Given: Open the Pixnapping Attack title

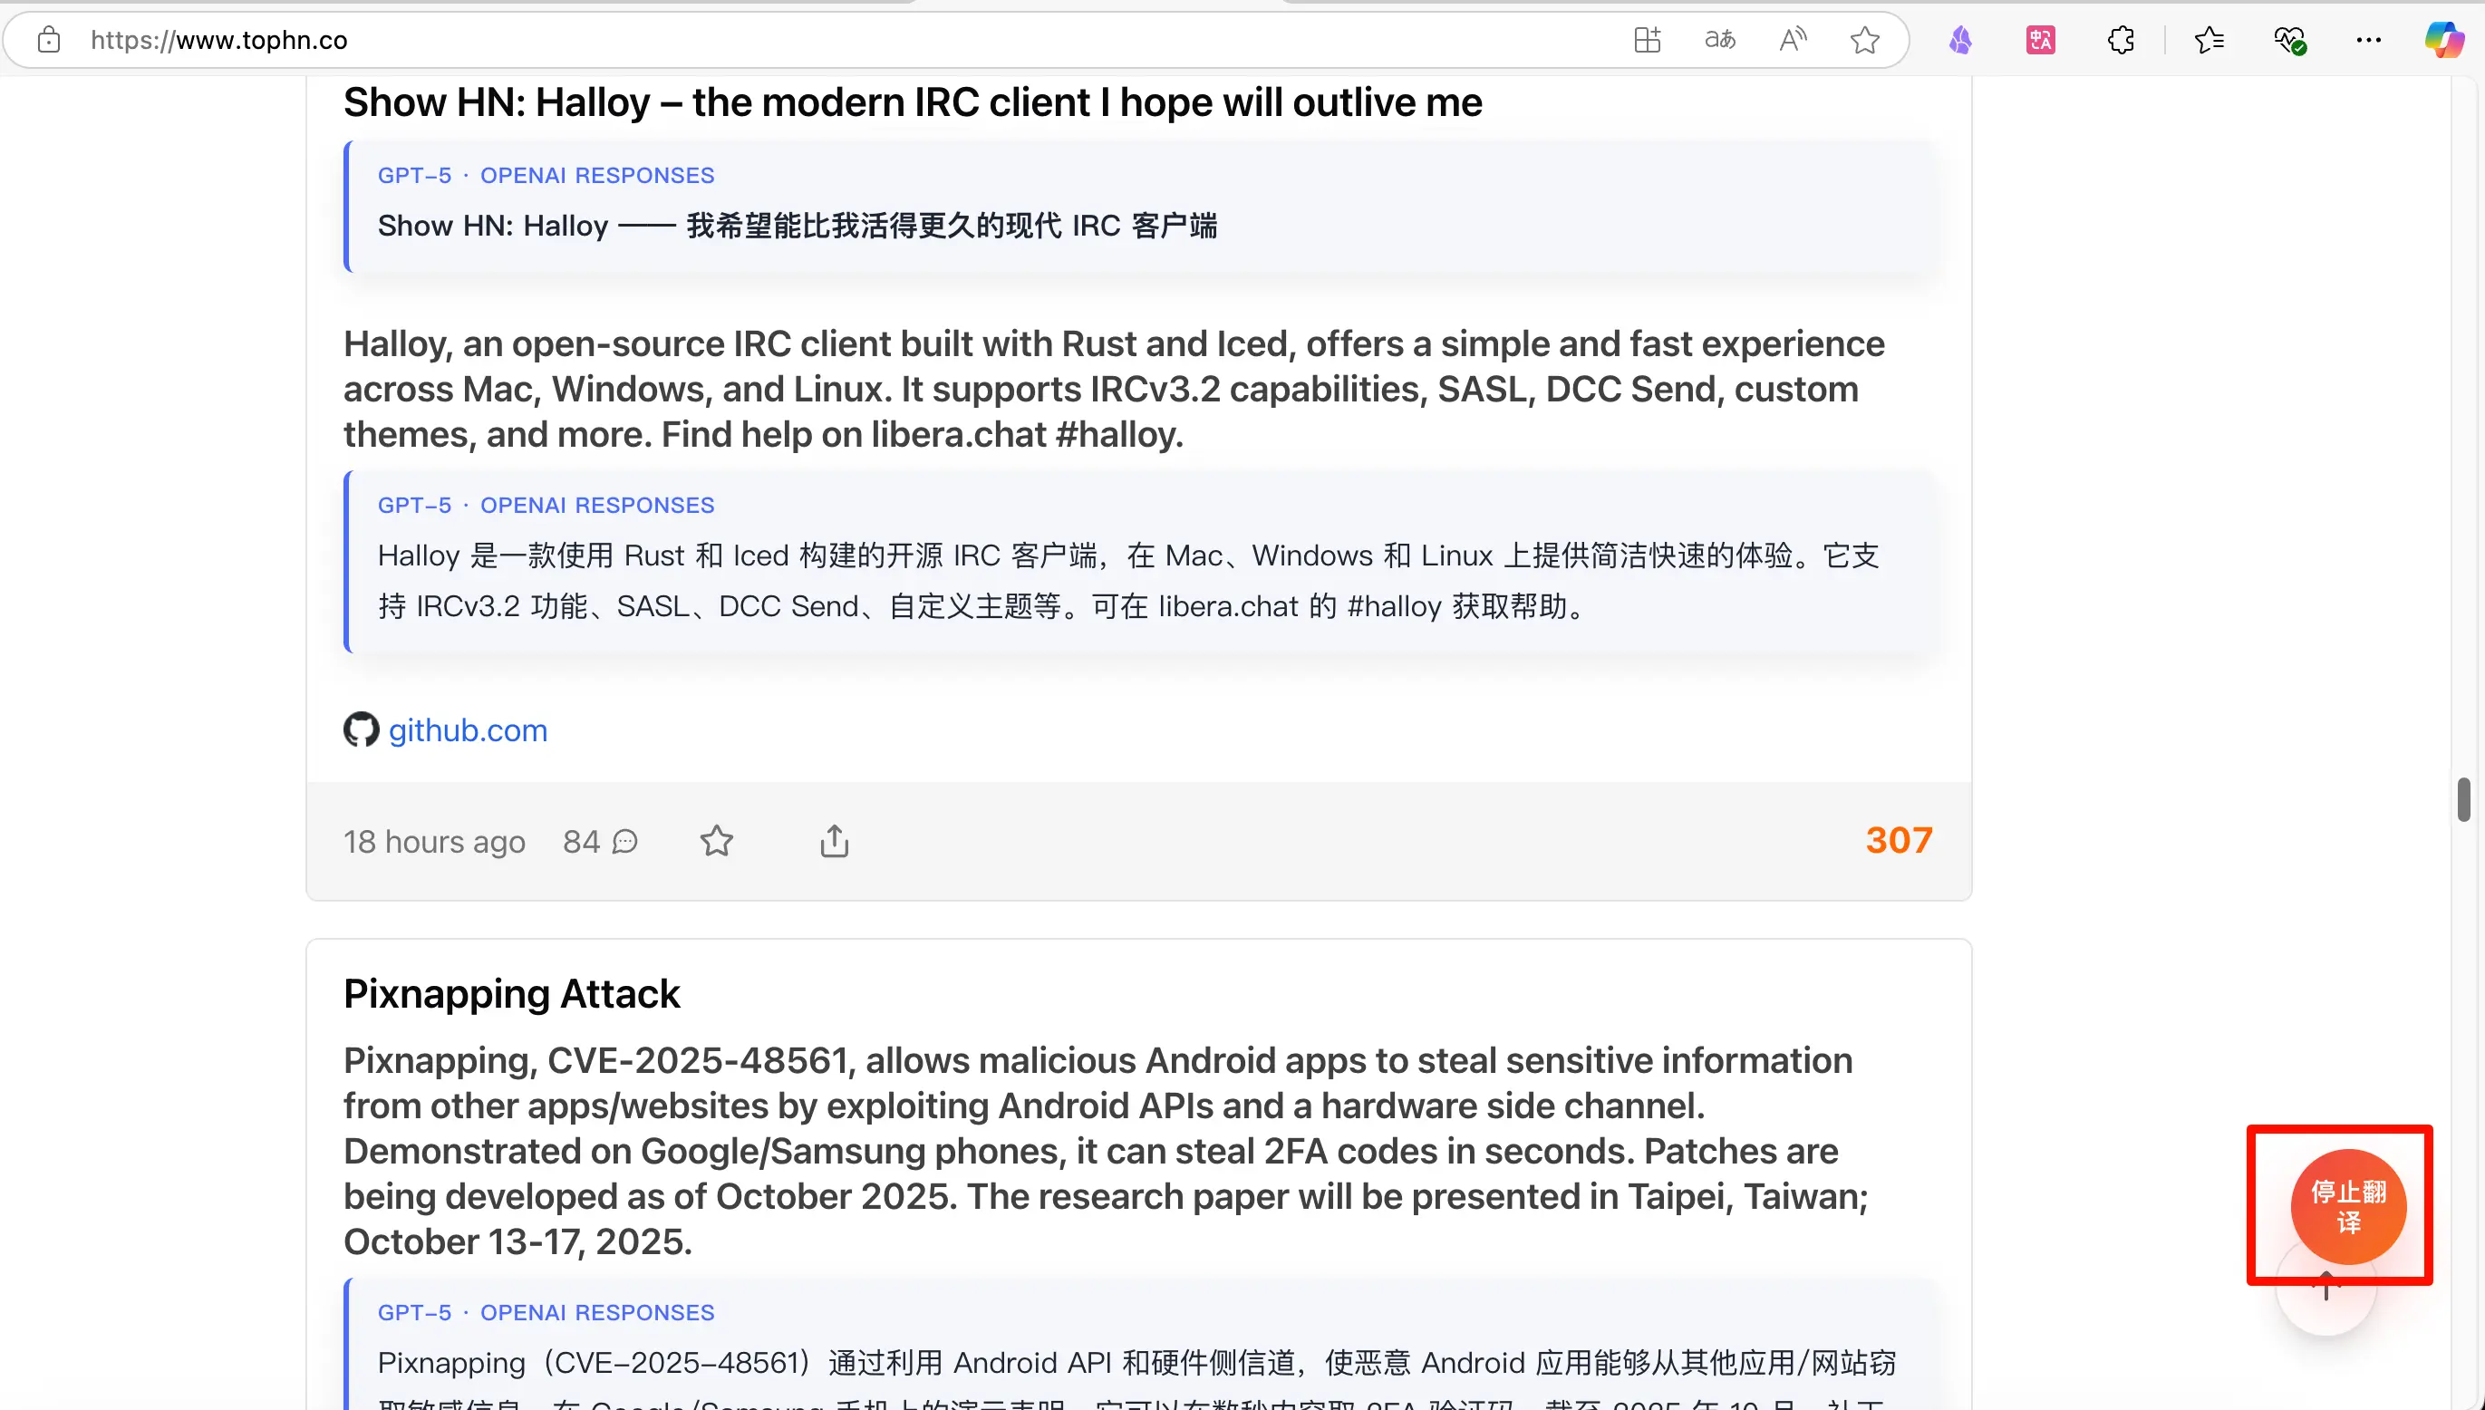Looking at the screenshot, I should point(511,993).
